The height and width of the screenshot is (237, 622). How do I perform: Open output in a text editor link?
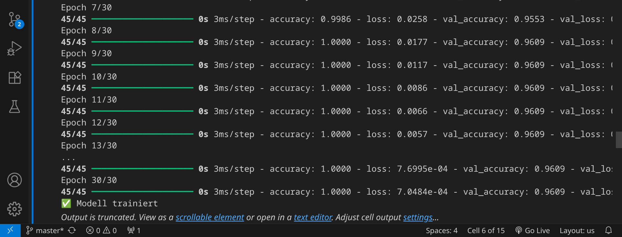point(313,217)
